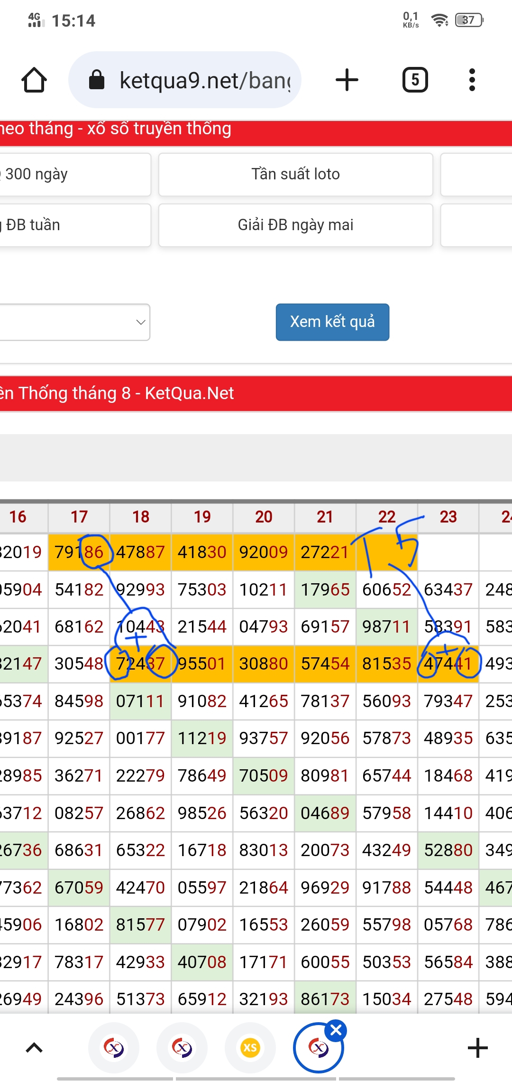Click cell 98711
Screen dimensions: 512x1082
coord(386,627)
